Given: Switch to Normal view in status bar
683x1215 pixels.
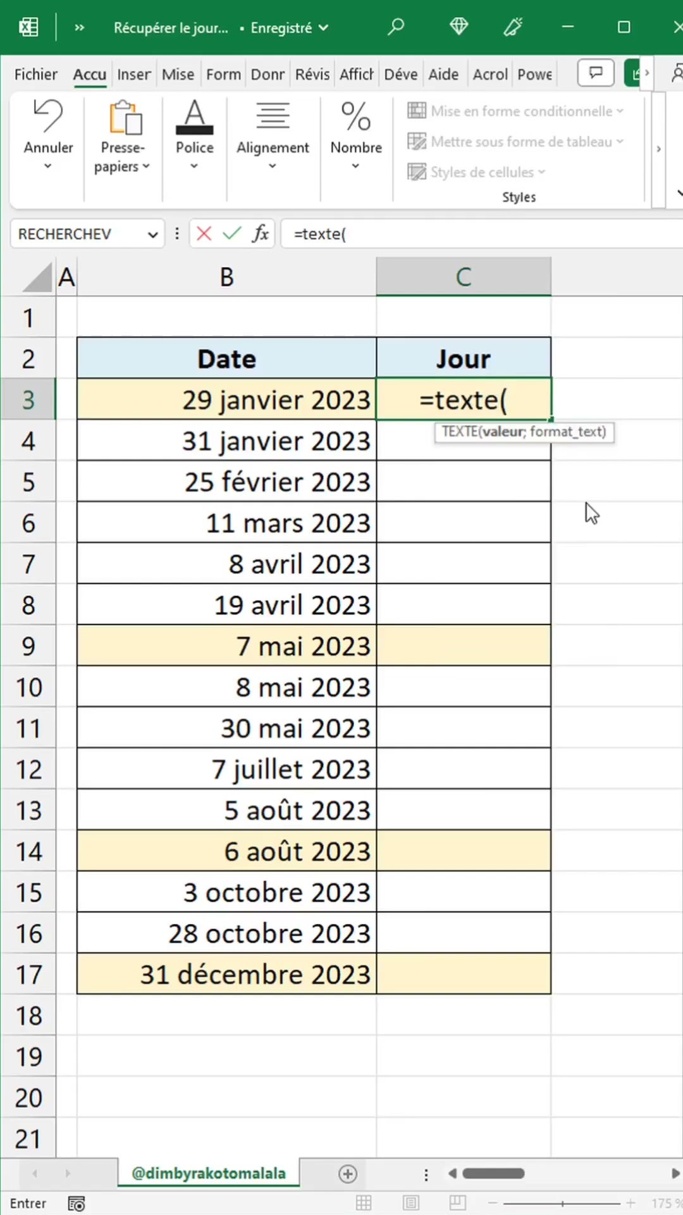Looking at the screenshot, I should point(364,1203).
